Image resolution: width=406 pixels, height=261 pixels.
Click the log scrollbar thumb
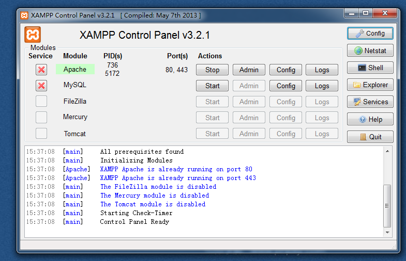pyautogui.click(x=387, y=206)
